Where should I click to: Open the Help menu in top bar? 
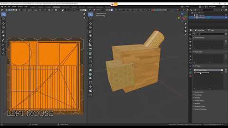point(26,7)
